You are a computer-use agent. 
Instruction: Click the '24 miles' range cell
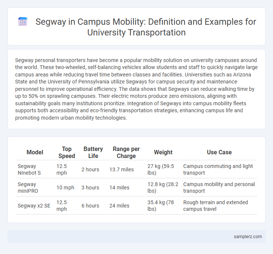[126, 206]
